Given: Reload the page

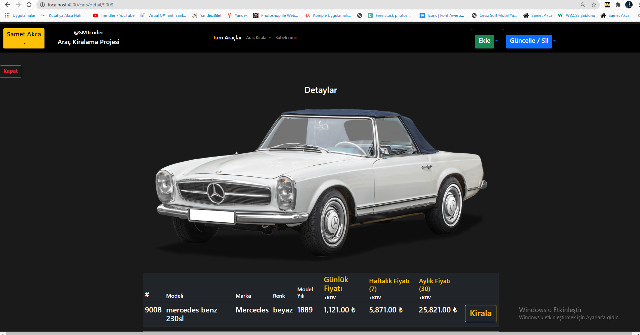Looking at the screenshot, I should (x=29, y=5).
